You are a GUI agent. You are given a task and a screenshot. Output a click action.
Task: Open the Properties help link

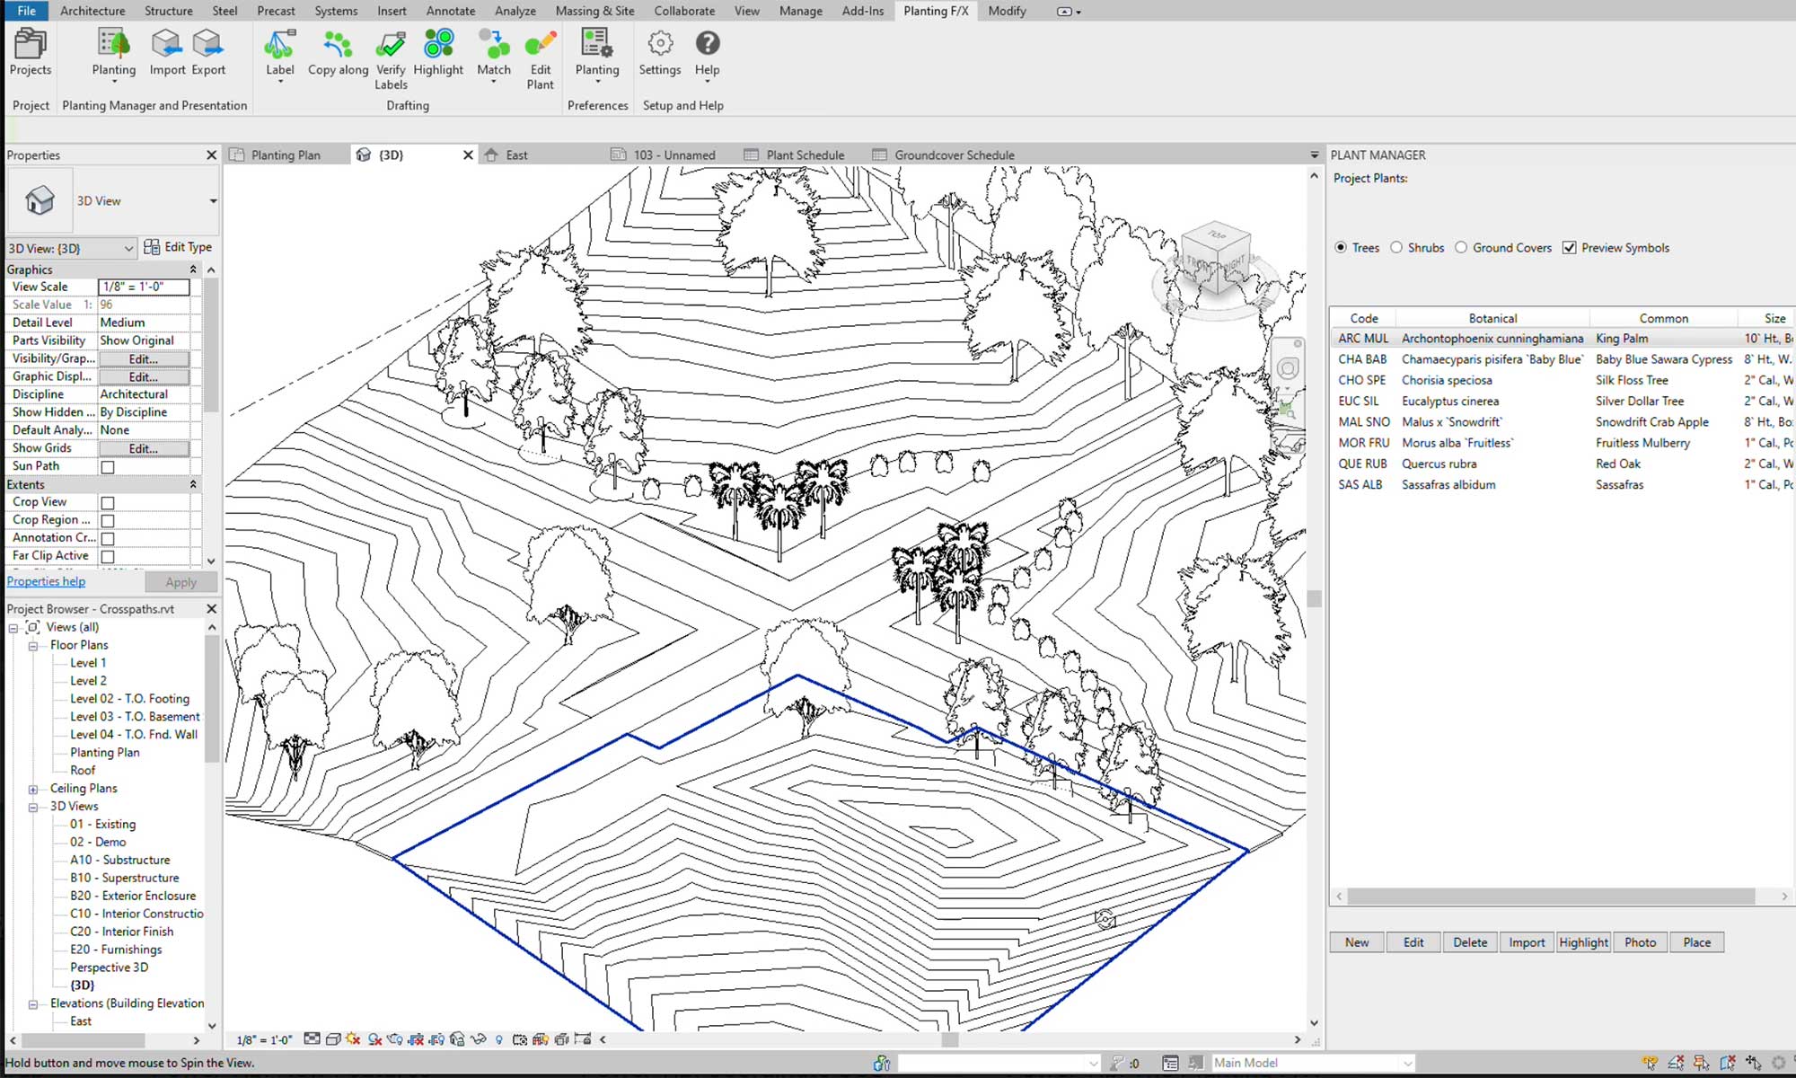tap(47, 581)
